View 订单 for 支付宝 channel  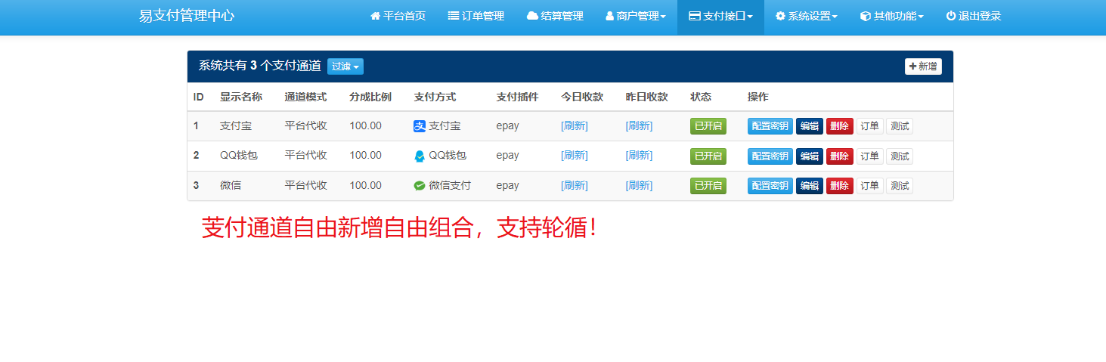pos(870,126)
